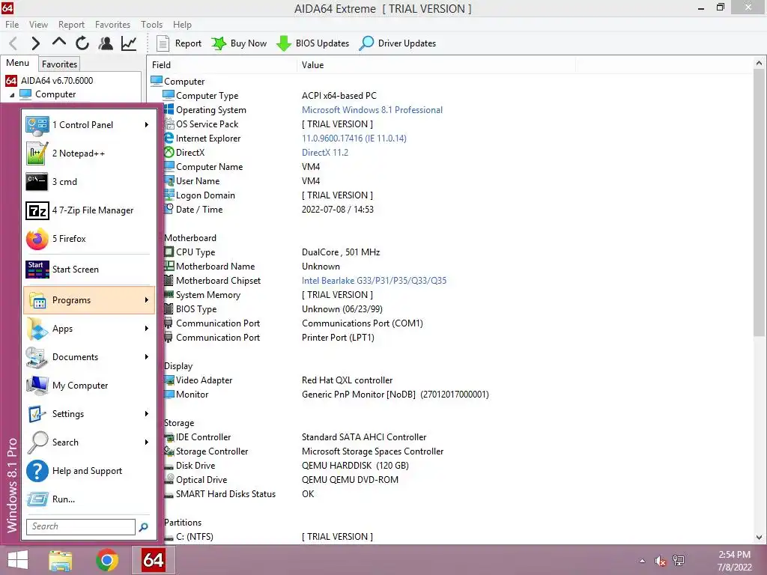This screenshot has height=575, width=767.
Task: Switch to the Menu tab in the left pane
Action: click(18, 63)
